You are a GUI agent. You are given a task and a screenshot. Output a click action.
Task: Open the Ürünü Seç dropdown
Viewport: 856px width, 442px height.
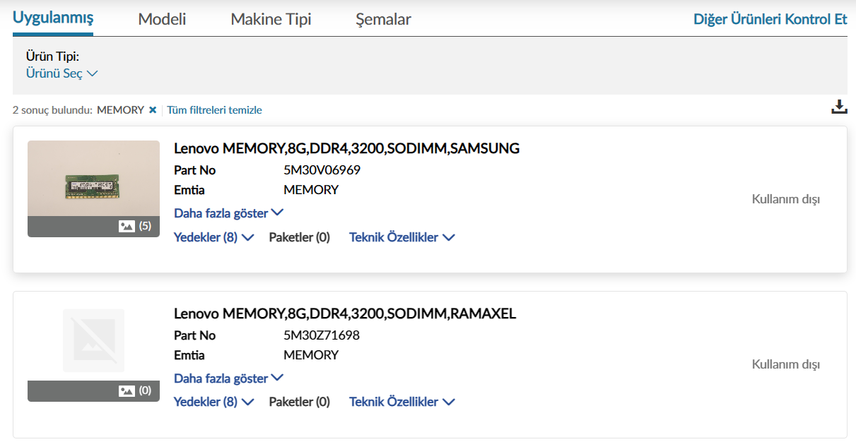(61, 73)
